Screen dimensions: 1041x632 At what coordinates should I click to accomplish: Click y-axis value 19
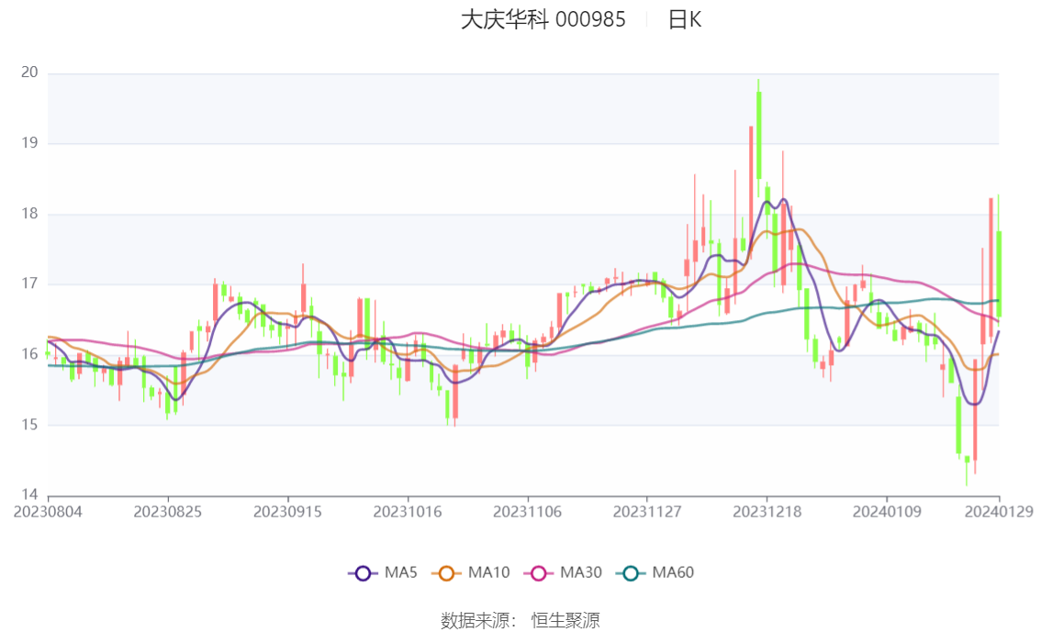pyautogui.click(x=30, y=142)
